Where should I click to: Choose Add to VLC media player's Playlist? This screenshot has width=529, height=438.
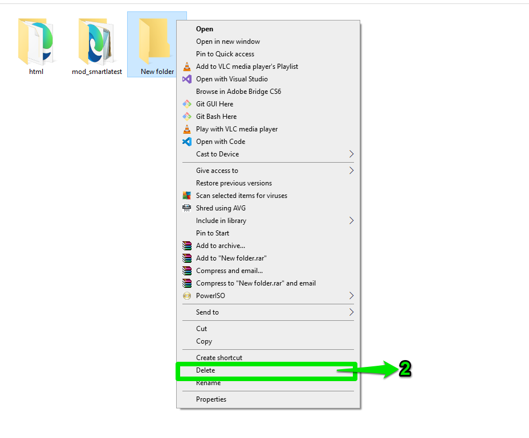pyautogui.click(x=268, y=67)
